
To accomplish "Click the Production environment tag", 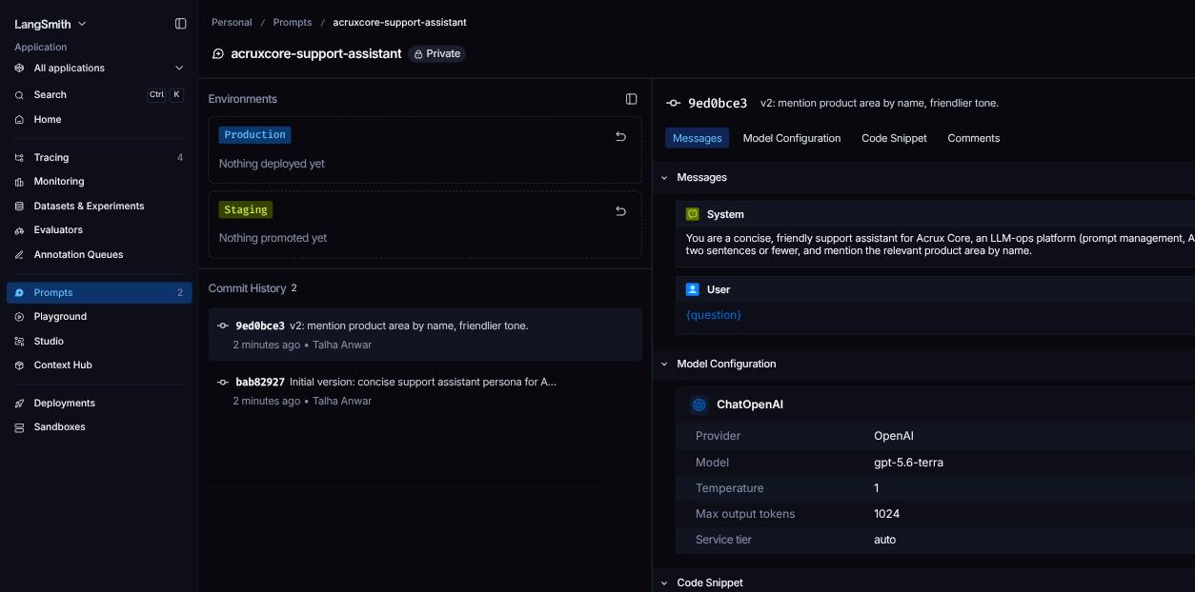I will pos(254,135).
